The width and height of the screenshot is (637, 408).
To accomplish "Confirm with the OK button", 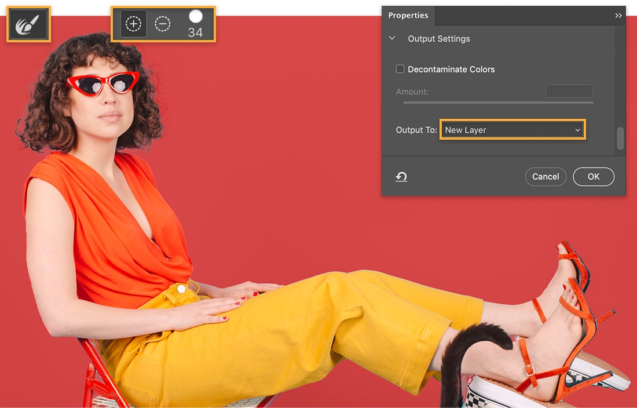I will (593, 176).
